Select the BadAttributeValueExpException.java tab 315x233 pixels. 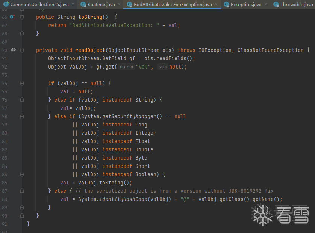point(173,4)
